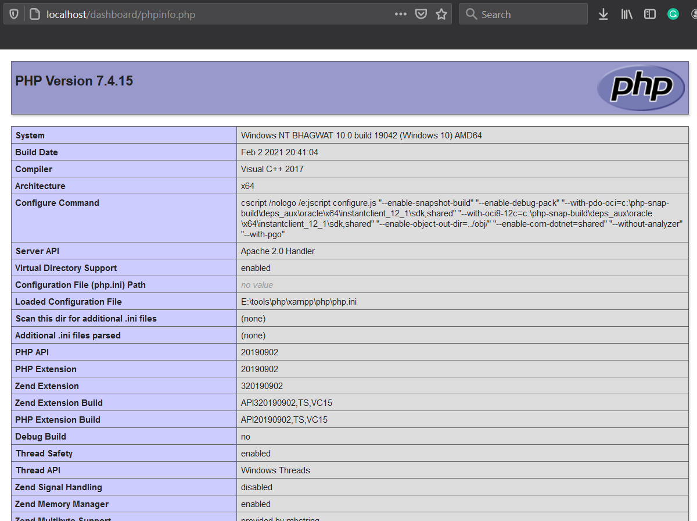Click the Zend Memory Manager label

click(62, 504)
